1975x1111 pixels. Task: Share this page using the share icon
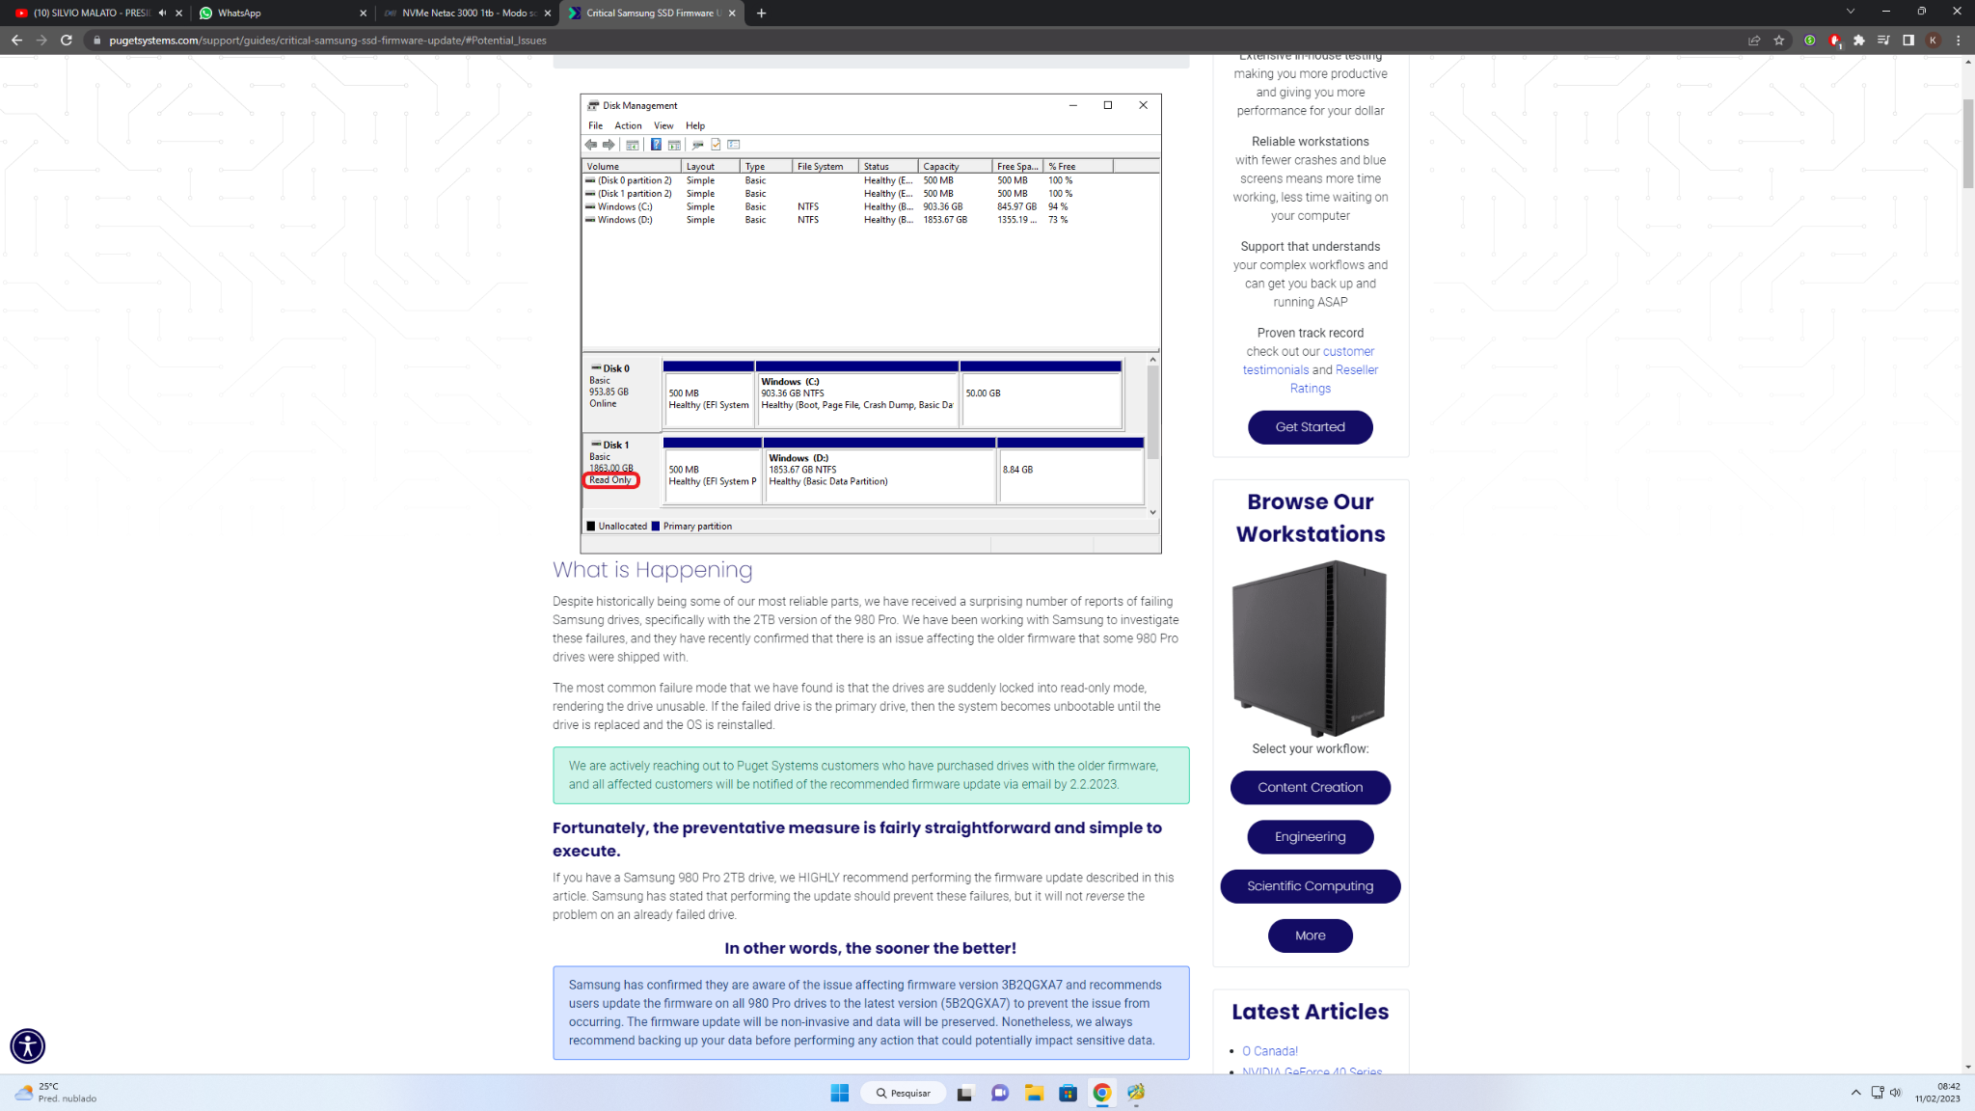1754,41
